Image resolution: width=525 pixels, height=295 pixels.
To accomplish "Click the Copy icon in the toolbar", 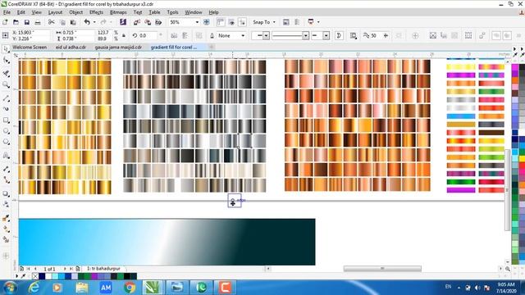I will (x=62, y=22).
